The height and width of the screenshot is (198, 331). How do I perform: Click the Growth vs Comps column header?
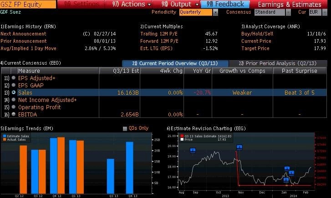point(242,71)
